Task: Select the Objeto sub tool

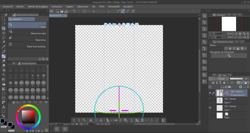Action: [x=27, y=25]
